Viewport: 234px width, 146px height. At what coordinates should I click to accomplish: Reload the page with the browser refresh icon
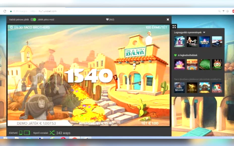click(x=5, y=11)
